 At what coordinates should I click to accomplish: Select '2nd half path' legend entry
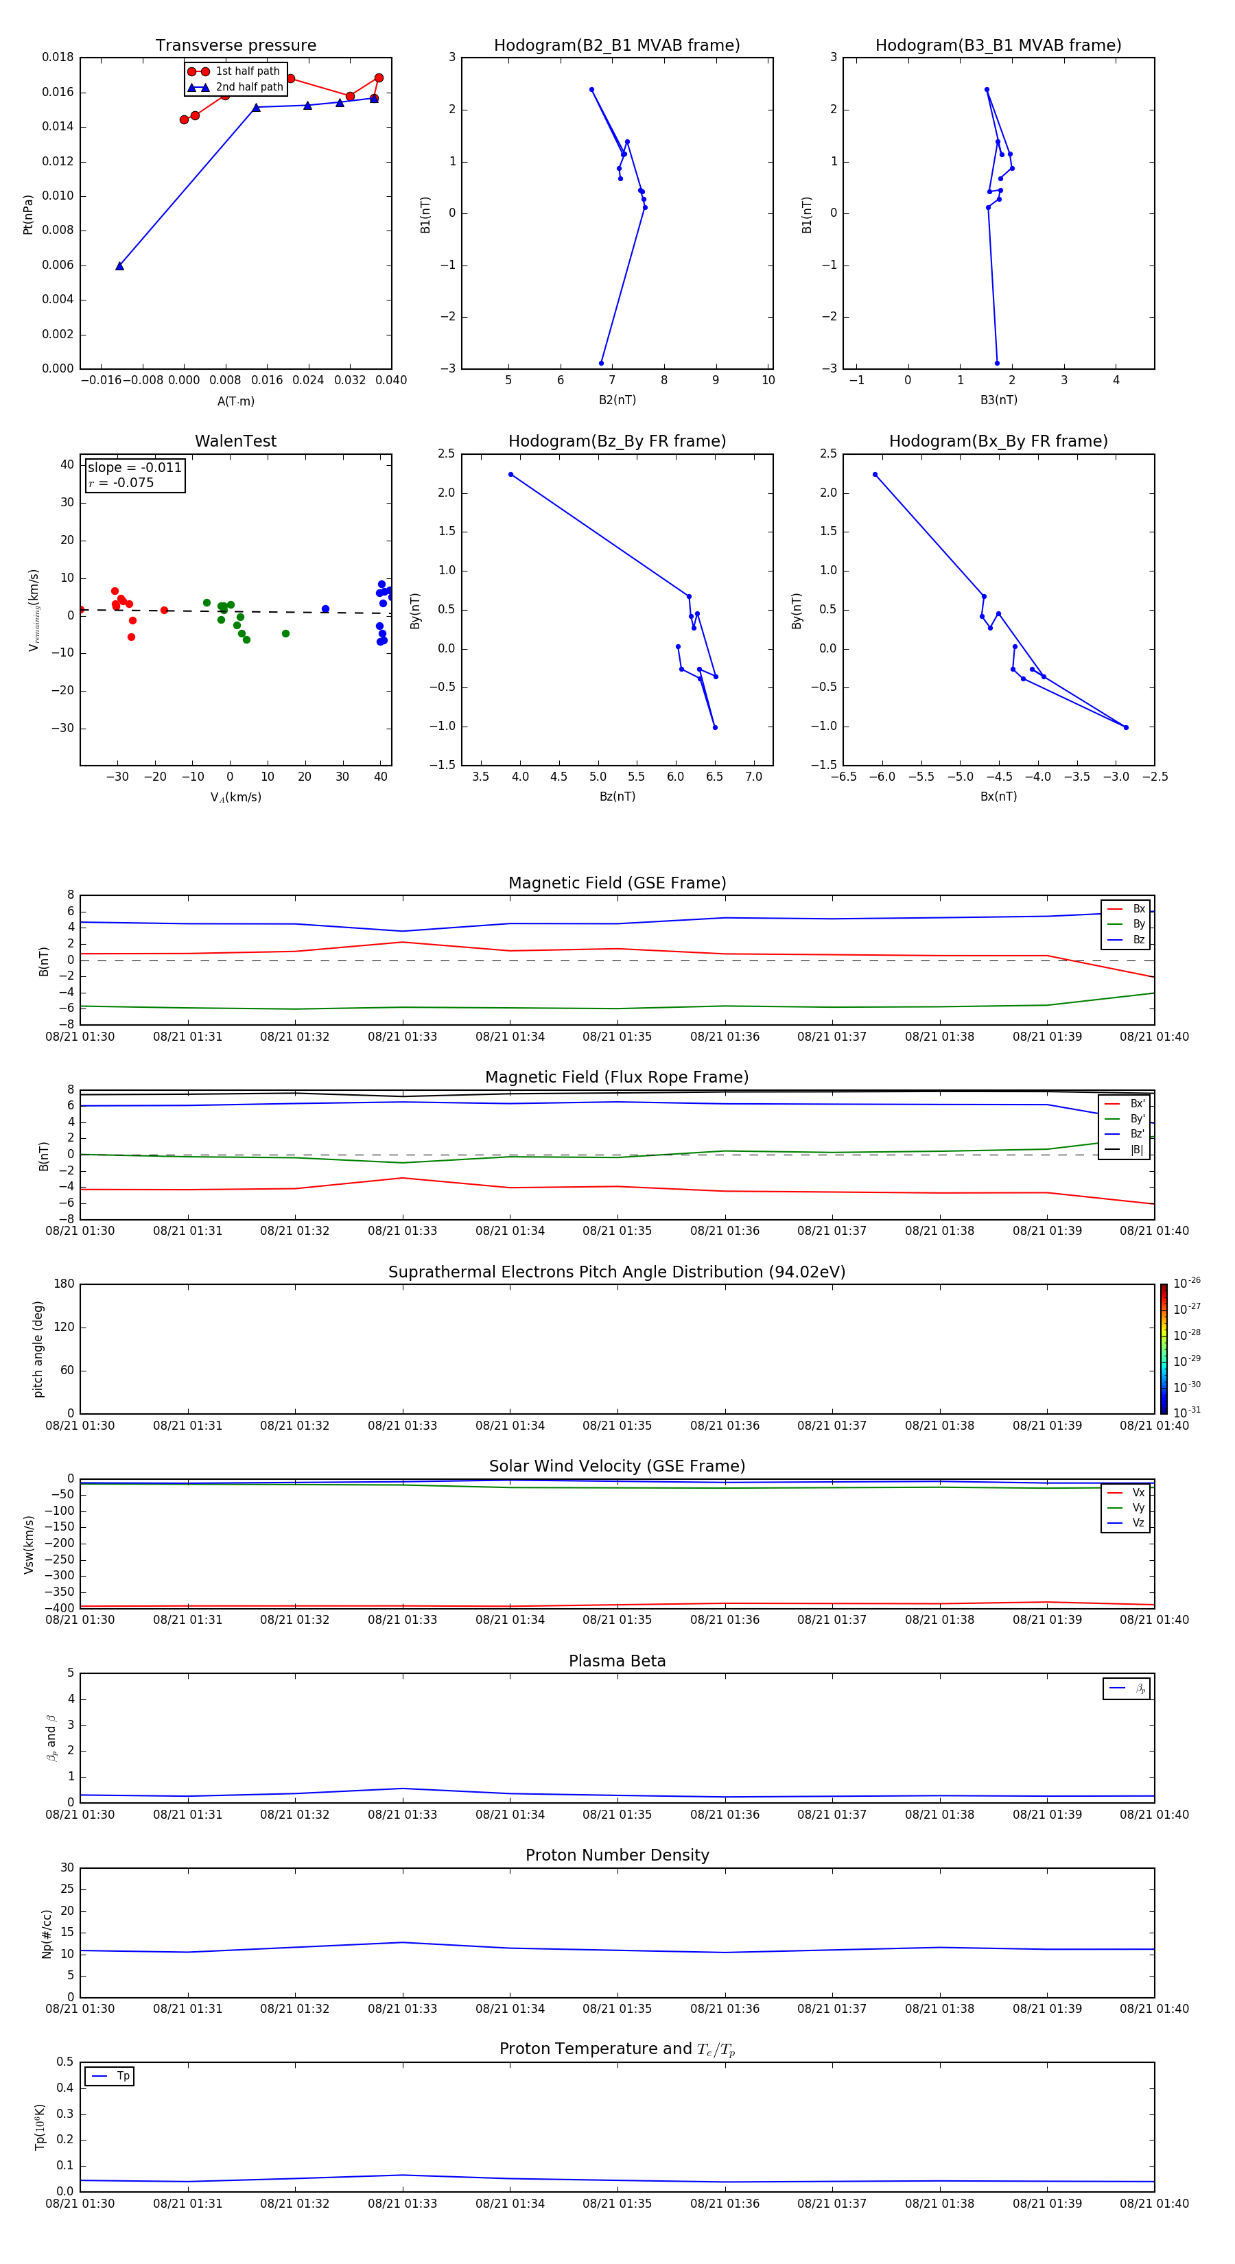pyautogui.click(x=235, y=87)
